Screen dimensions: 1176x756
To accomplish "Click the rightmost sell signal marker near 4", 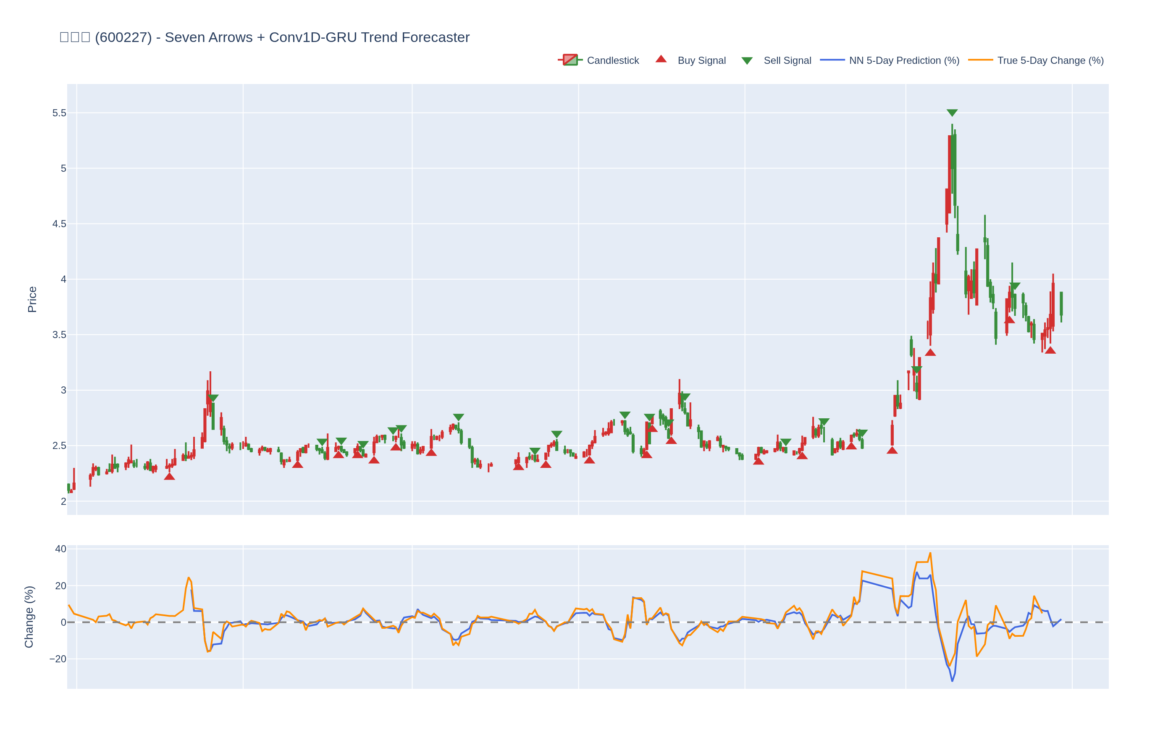I will 1015,286.
